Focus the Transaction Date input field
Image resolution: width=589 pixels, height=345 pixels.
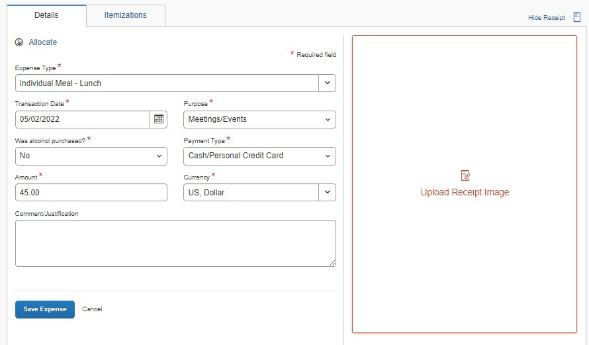tap(83, 119)
